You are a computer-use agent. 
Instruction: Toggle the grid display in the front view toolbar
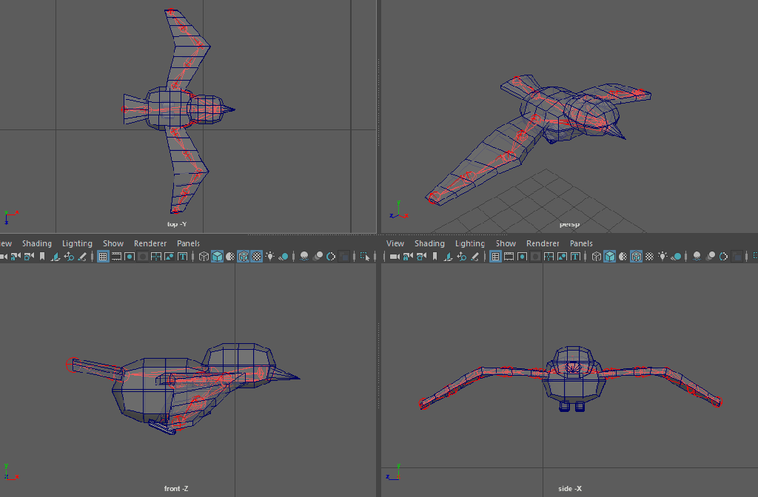coord(103,257)
